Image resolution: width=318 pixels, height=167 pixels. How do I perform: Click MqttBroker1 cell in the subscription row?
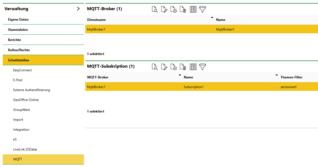click(x=133, y=87)
